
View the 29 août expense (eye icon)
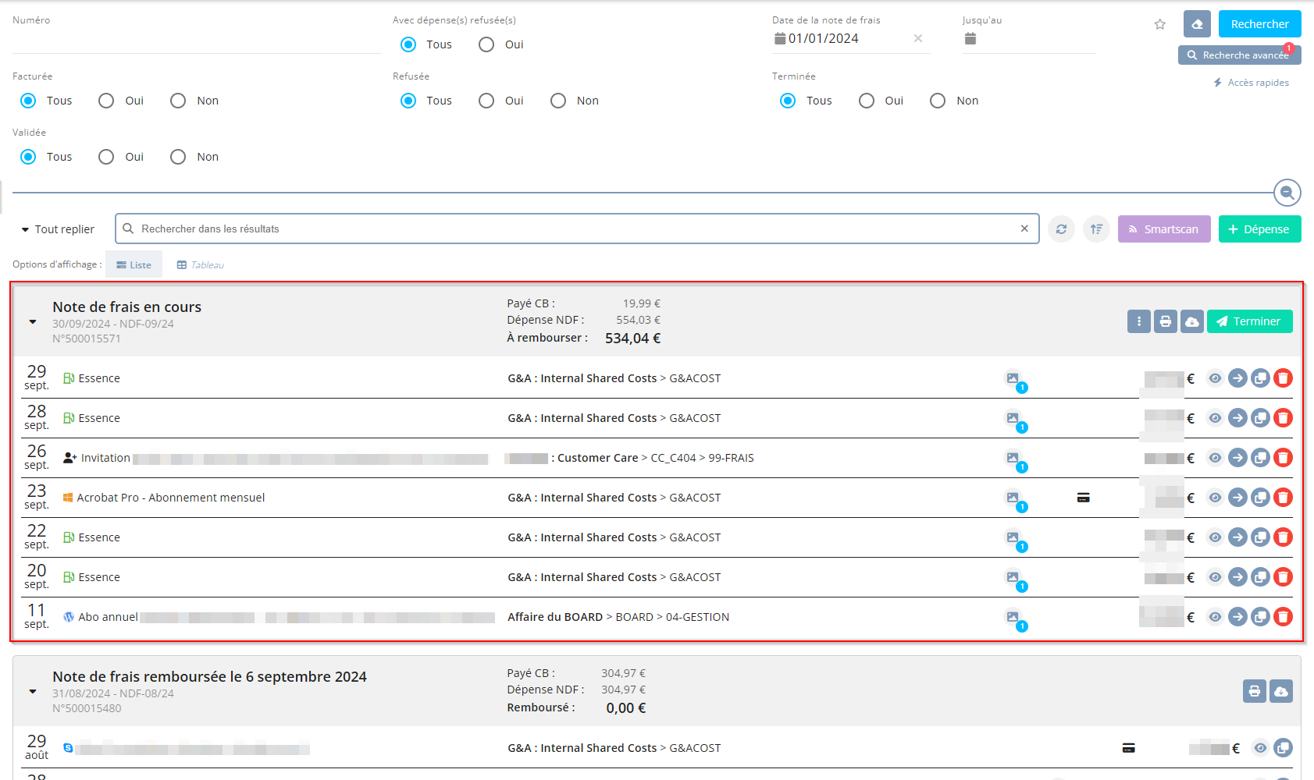point(1260,748)
